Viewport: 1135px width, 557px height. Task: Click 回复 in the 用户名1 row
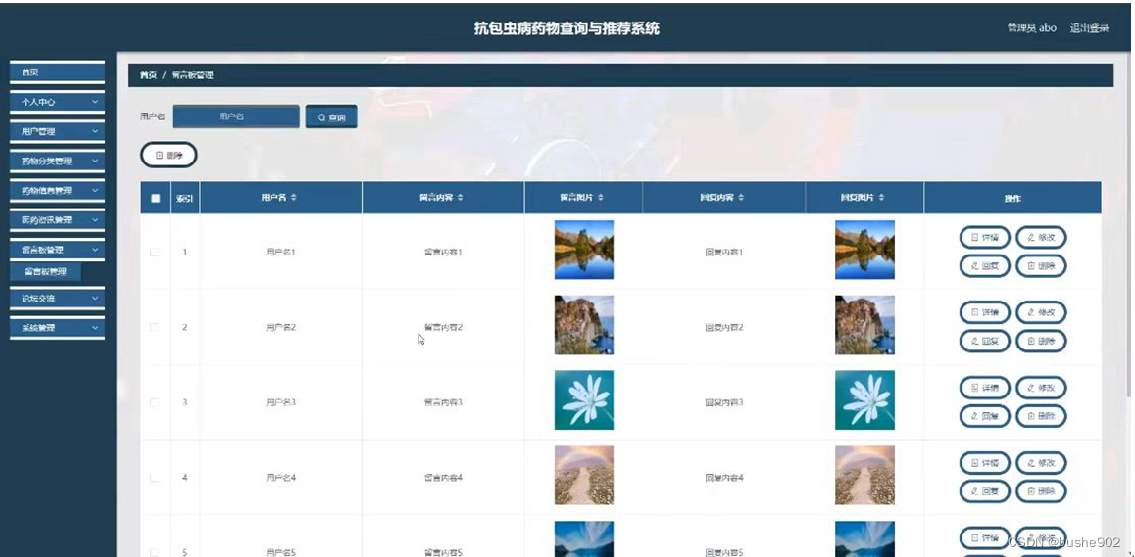pos(984,266)
